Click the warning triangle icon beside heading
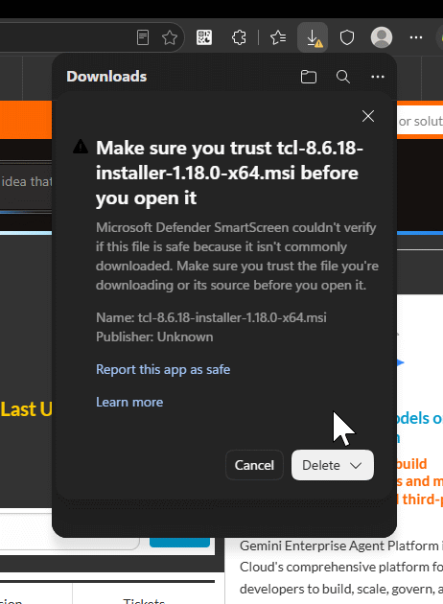Screen dimensions: 443x604 (x=81, y=147)
